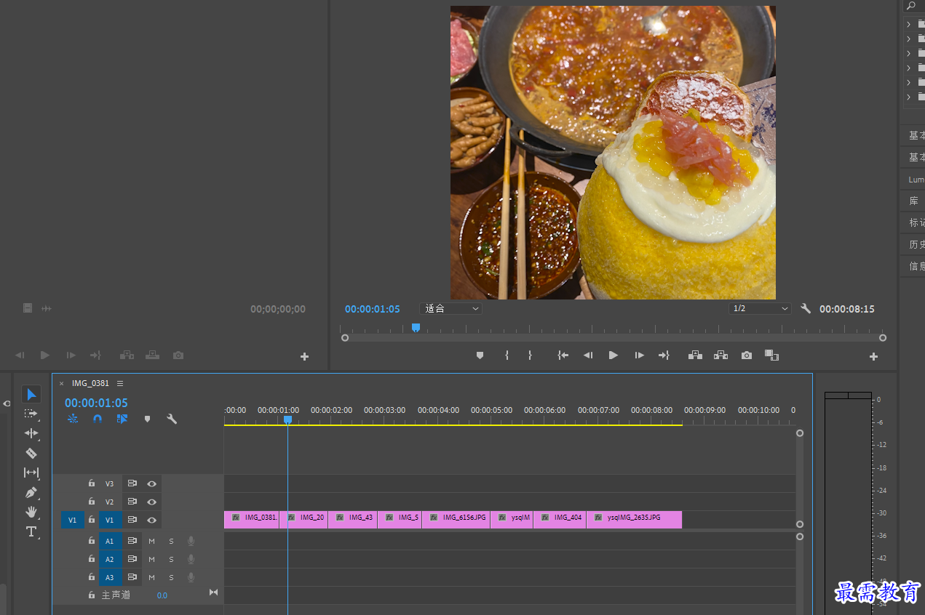This screenshot has height=615, width=925.
Task: Toggle nest sequence insert mode in timeline
Action: coord(73,419)
